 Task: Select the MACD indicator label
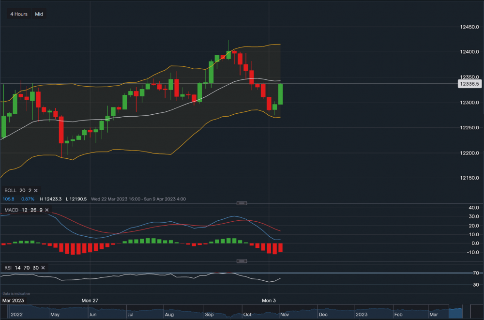click(11, 210)
